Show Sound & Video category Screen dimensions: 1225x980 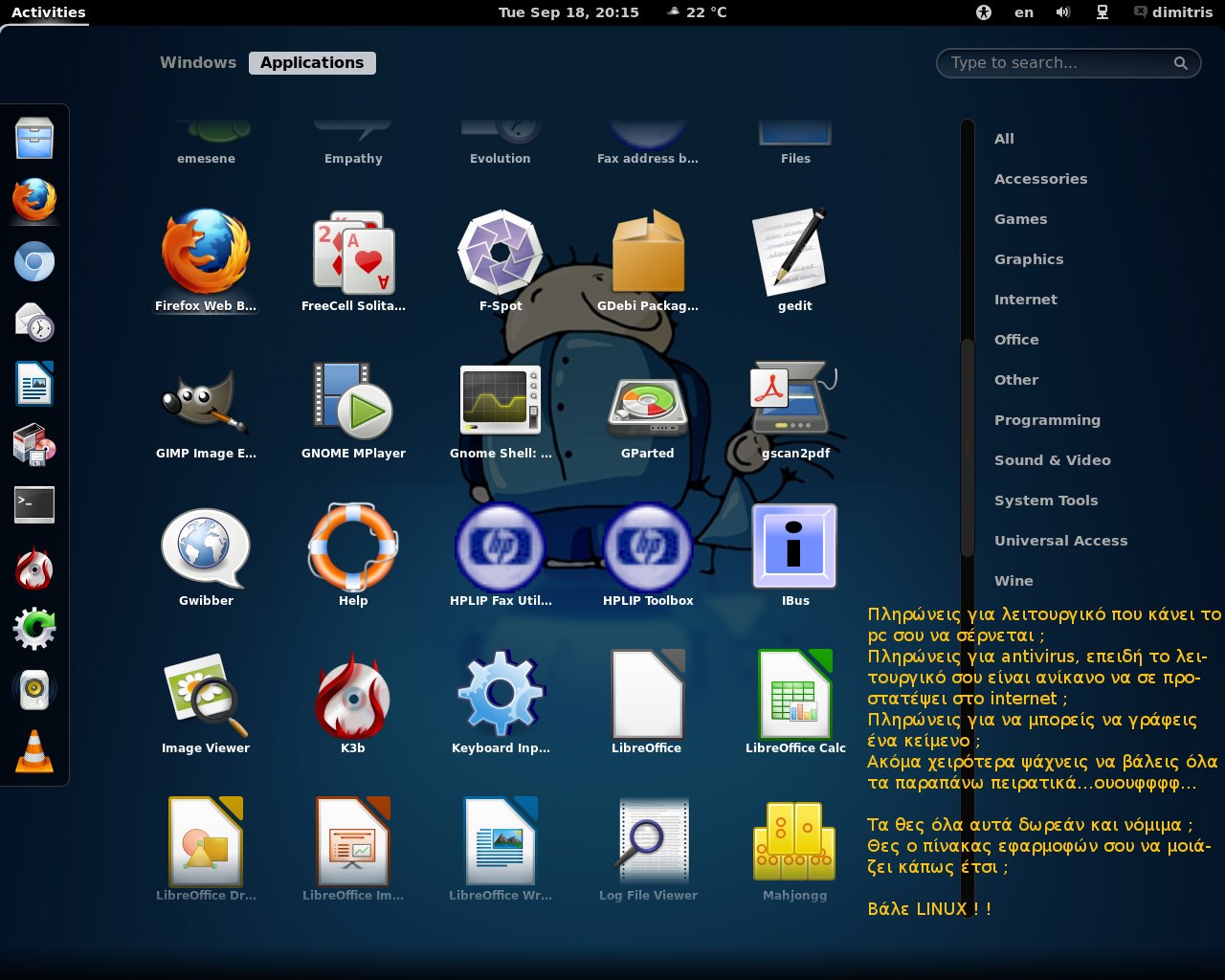[x=1052, y=460]
